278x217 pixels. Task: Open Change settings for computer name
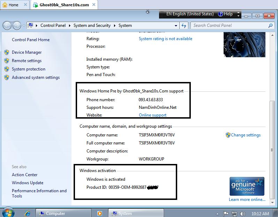[x=246, y=135]
